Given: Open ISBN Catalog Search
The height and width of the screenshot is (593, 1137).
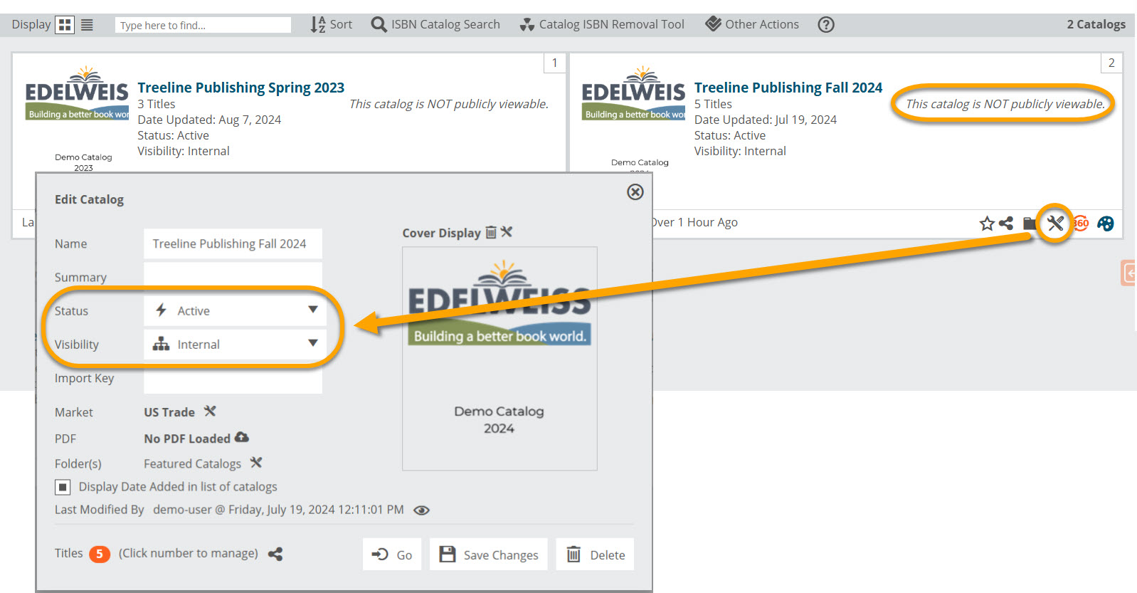Looking at the screenshot, I should pos(435,25).
